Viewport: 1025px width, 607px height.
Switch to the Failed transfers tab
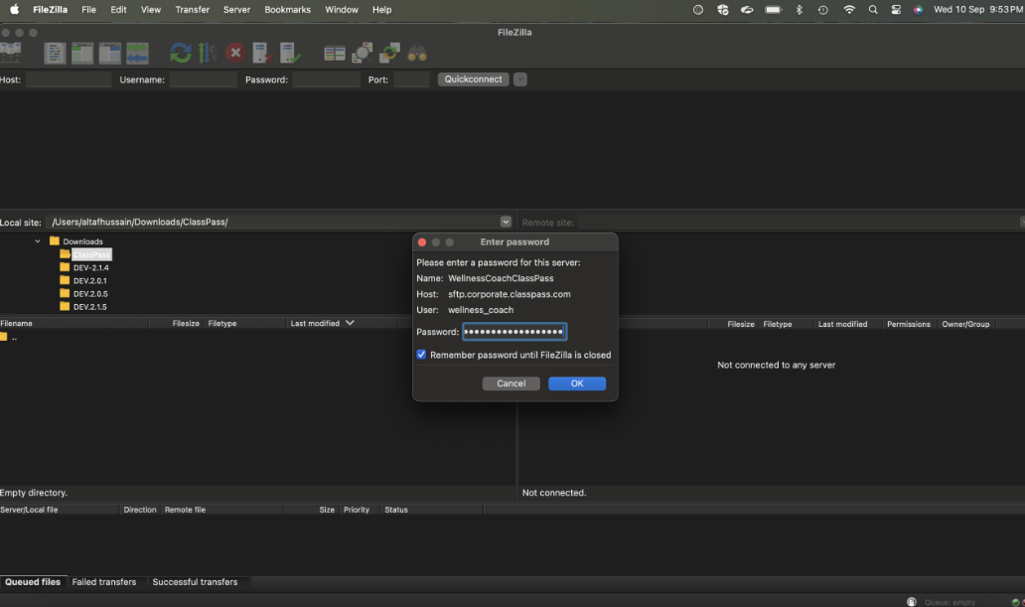pyautogui.click(x=104, y=582)
